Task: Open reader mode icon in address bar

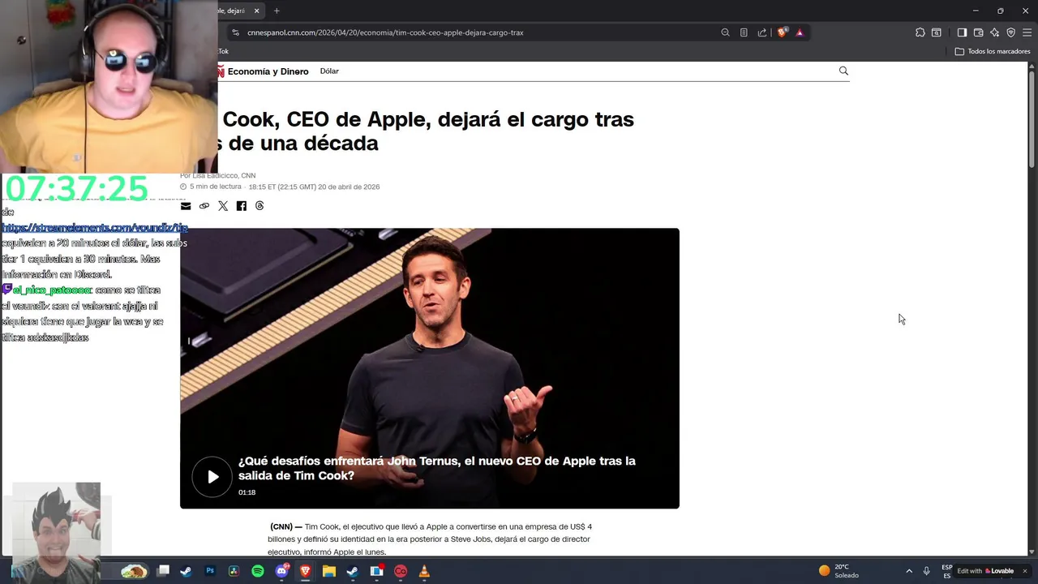Action: tap(744, 32)
